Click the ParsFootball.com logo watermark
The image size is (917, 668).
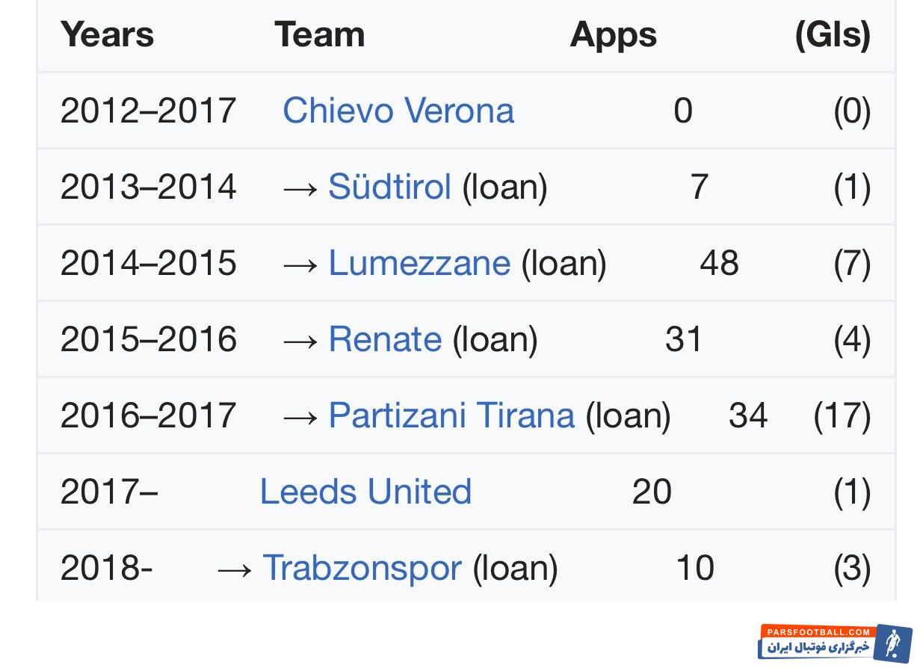[836, 642]
